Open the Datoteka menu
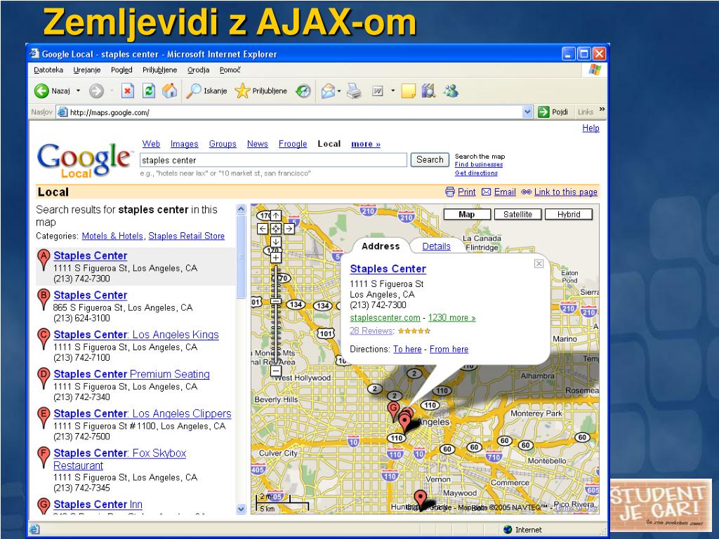Viewport: 719px width, 539px height. point(48,69)
